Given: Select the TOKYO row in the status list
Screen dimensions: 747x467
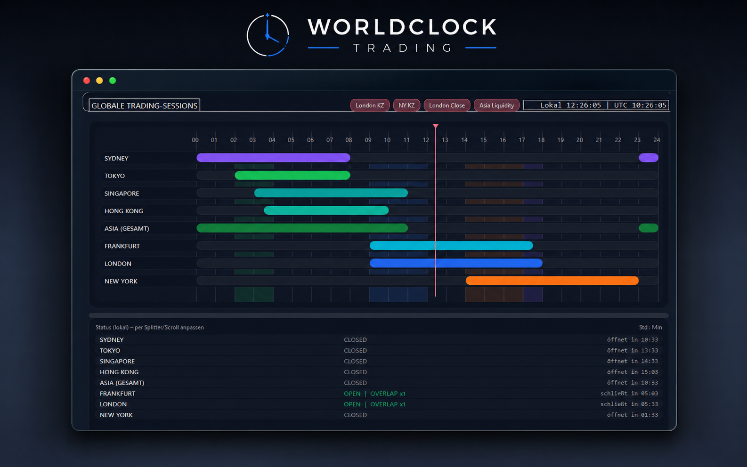Looking at the screenshot, I should pos(379,350).
